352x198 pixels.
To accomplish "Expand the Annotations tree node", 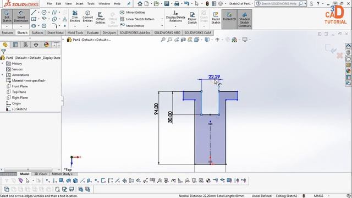I will [2, 75].
